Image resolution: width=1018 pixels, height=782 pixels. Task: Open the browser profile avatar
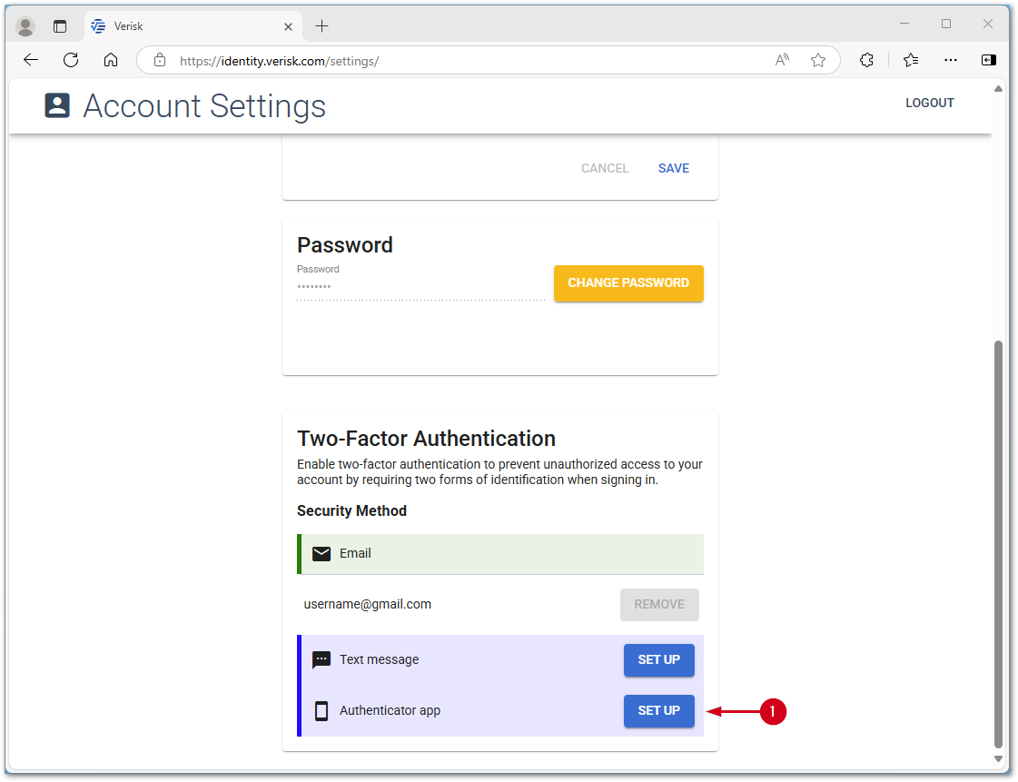[25, 25]
